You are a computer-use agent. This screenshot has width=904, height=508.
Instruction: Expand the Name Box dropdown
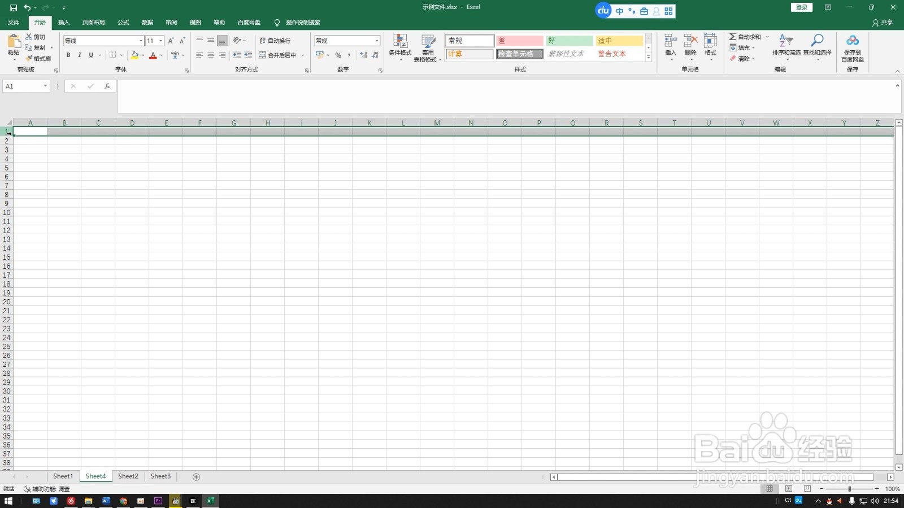(x=45, y=86)
